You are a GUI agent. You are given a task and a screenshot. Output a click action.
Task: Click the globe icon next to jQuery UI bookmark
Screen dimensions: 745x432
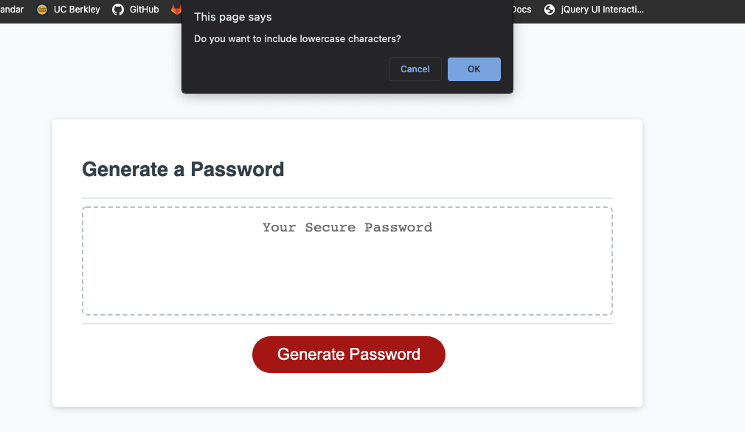click(x=548, y=10)
